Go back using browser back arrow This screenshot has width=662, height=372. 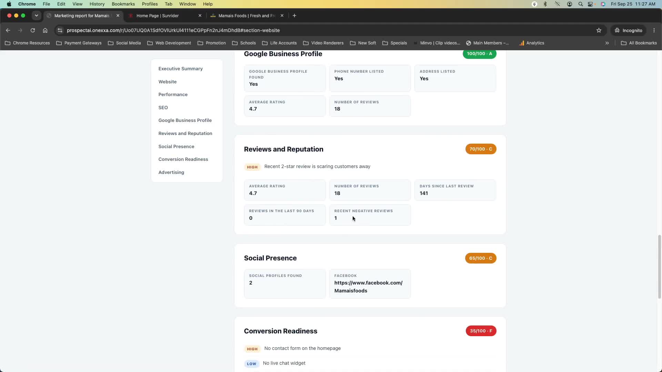coord(8,30)
